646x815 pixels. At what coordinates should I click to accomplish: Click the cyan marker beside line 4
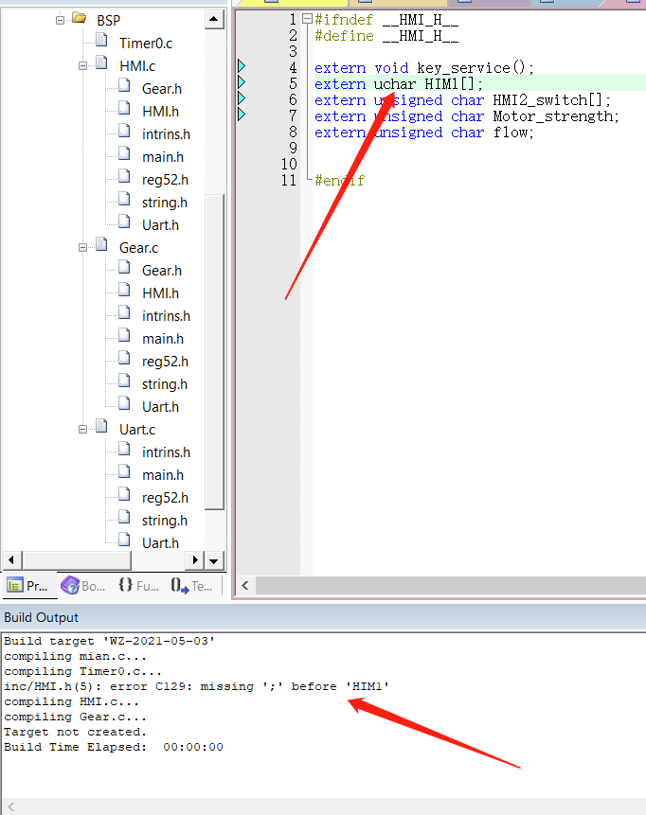[242, 66]
